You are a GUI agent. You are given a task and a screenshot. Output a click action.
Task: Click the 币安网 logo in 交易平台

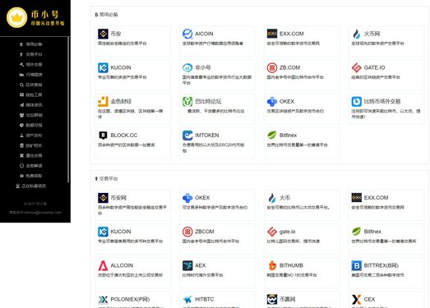pyautogui.click(x=103, y=198)
